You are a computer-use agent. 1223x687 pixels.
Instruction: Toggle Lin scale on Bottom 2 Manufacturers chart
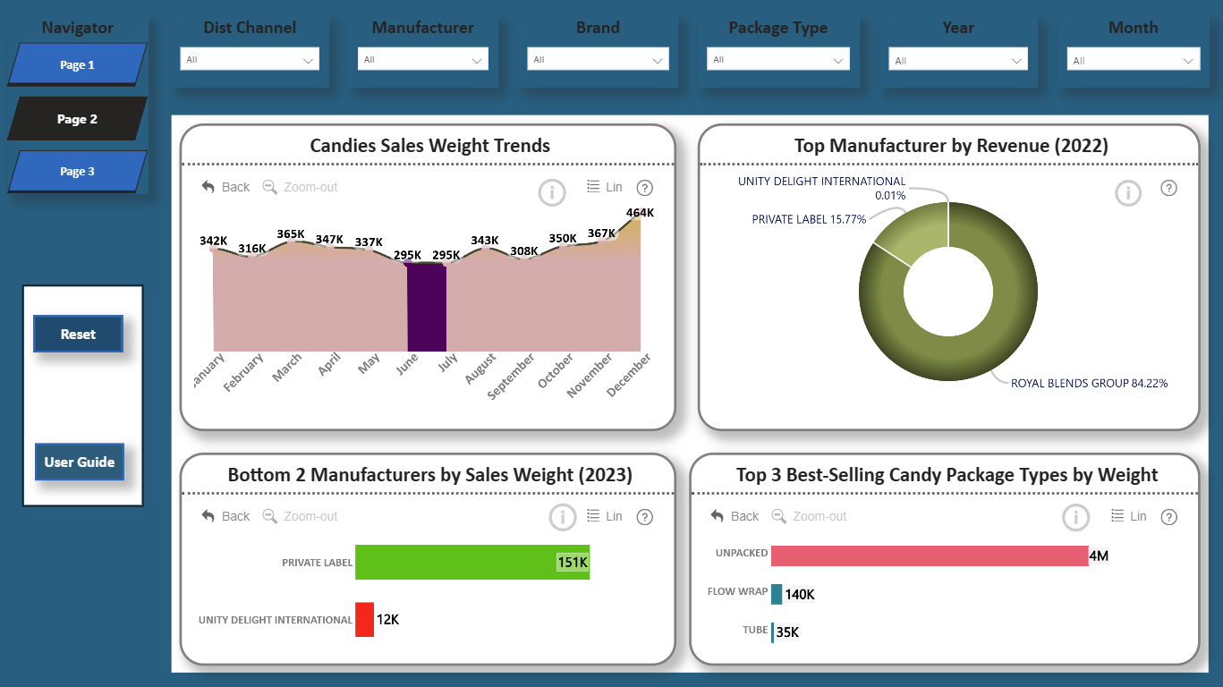tap(604, 516)
